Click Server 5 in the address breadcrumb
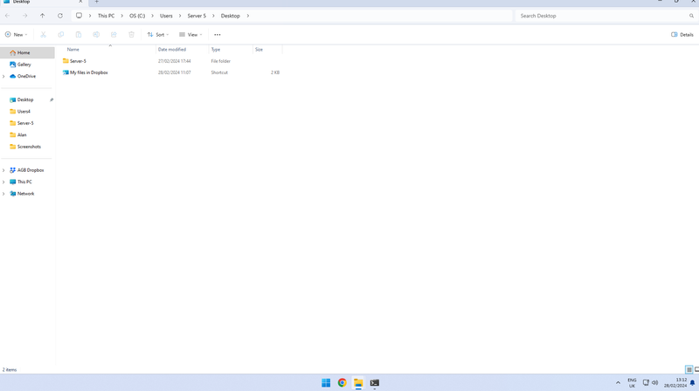Viewport: 699px width, 391px height. pos(197,16)
